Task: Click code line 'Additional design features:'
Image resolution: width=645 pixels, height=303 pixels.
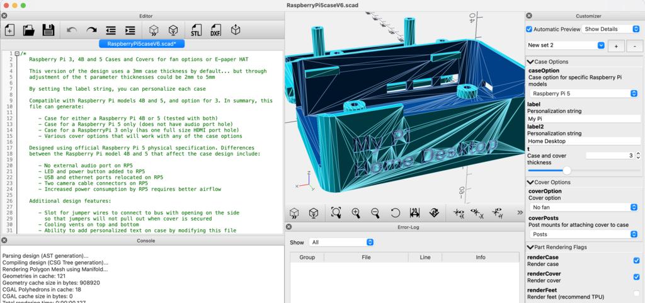Action: coord(70,201)
